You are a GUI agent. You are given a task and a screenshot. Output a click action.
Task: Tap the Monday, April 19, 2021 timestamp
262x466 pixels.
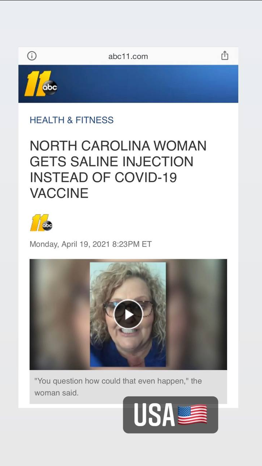pos(91,244)
